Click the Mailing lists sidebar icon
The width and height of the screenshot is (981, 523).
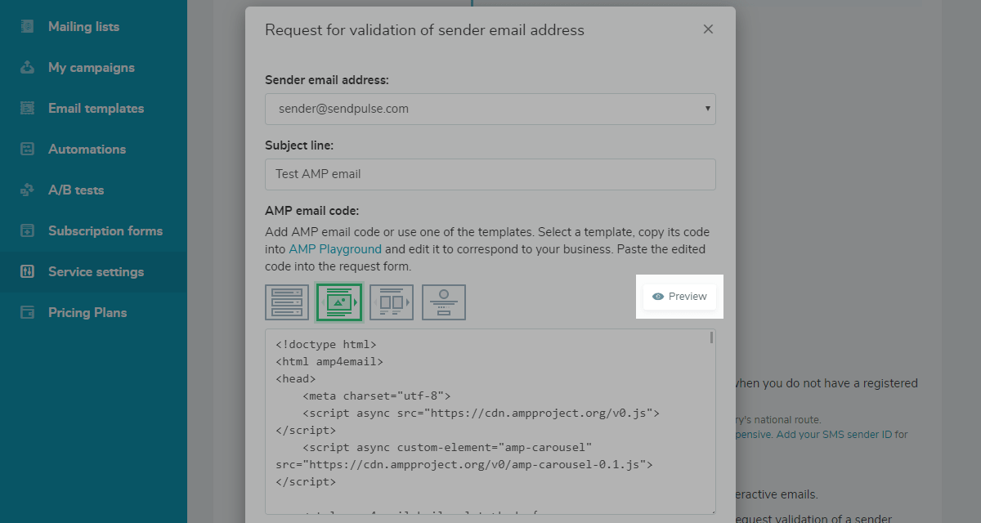28,26
